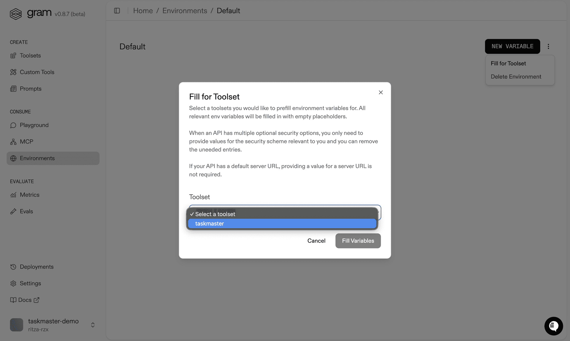
Task: Open the Deployments panel
Action: [37, 267]
